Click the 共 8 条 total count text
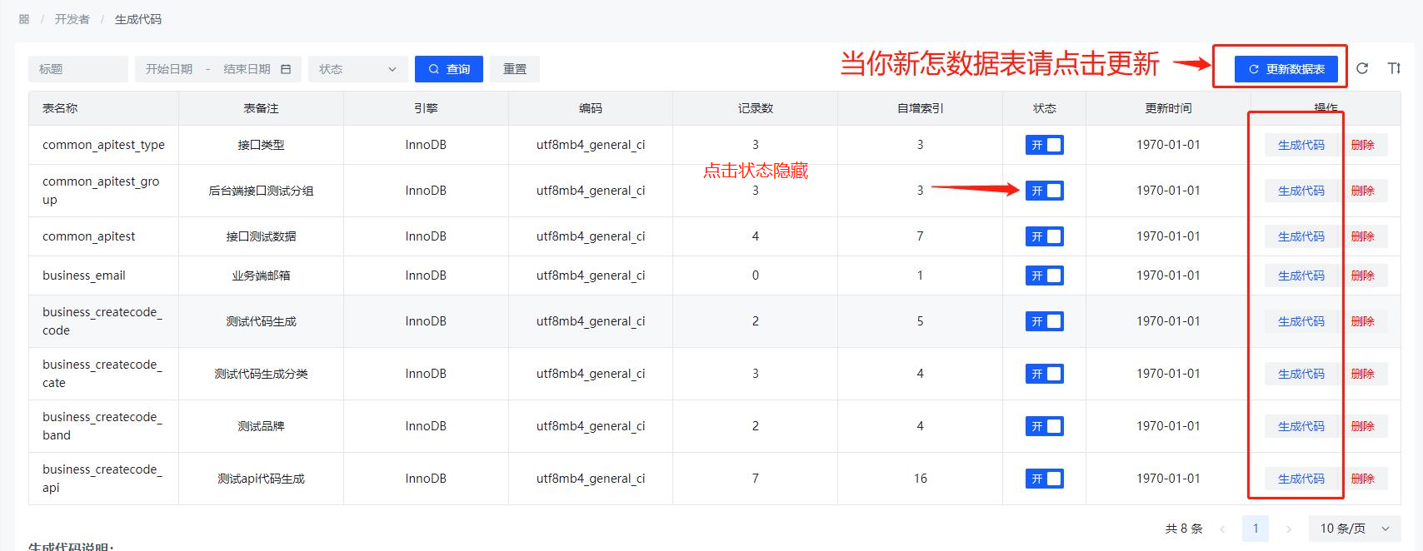This screenshot has height=551, width=1423. point(1184,529)
